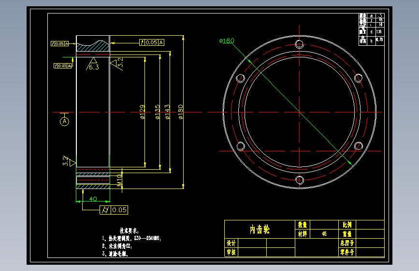The image size is (419, 271).
Task: Select technical note 1 with 230—250
Action: point(131,238)
